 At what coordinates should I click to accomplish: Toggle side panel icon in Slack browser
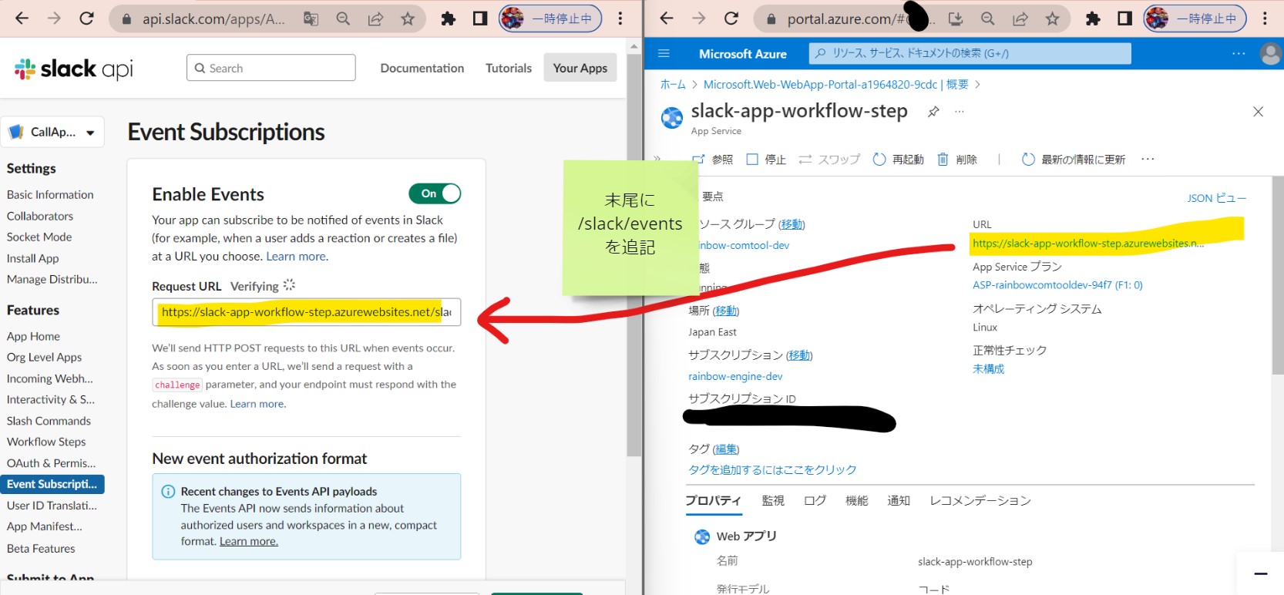480,18
